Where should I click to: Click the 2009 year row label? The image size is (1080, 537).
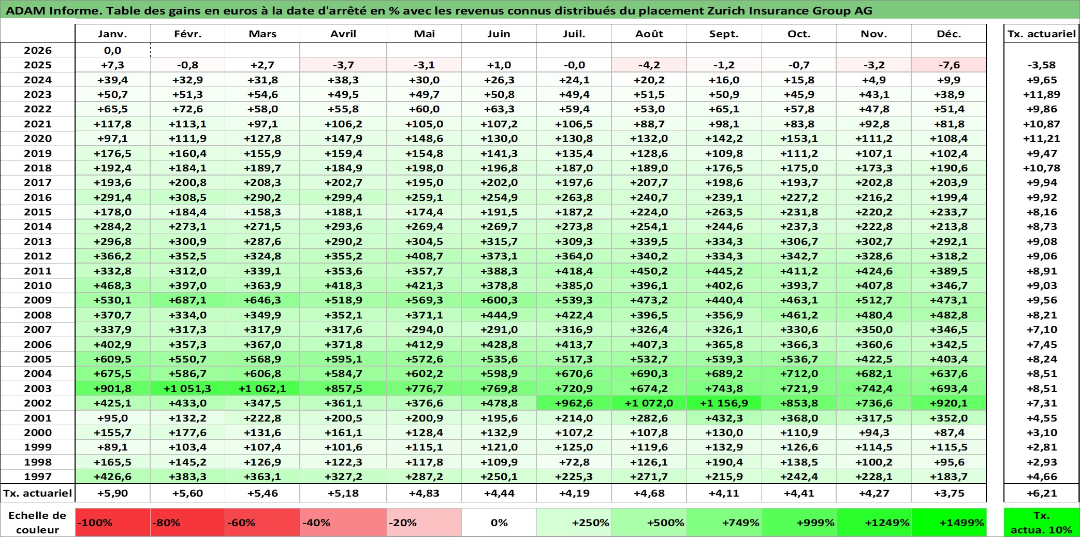(x=38, y=300)
